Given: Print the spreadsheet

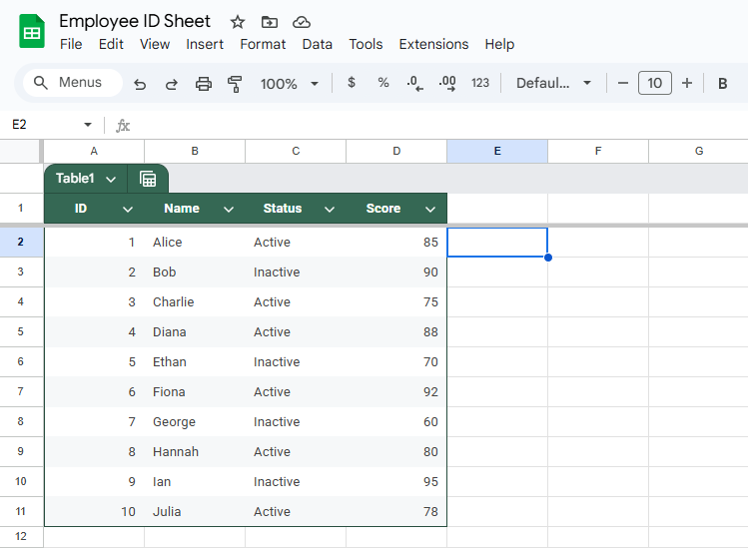Looking at the screenshot, I should 203,84.
